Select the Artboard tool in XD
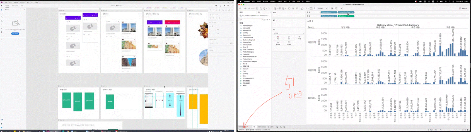Viewport: 471px width, 132px height. point(1,35)
